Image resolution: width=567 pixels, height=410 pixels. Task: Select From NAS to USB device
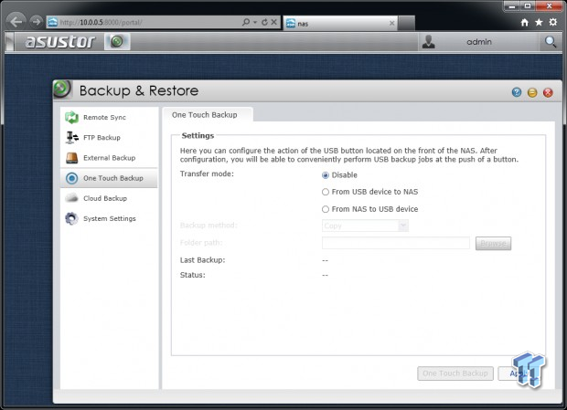click(x=325, y=209)
